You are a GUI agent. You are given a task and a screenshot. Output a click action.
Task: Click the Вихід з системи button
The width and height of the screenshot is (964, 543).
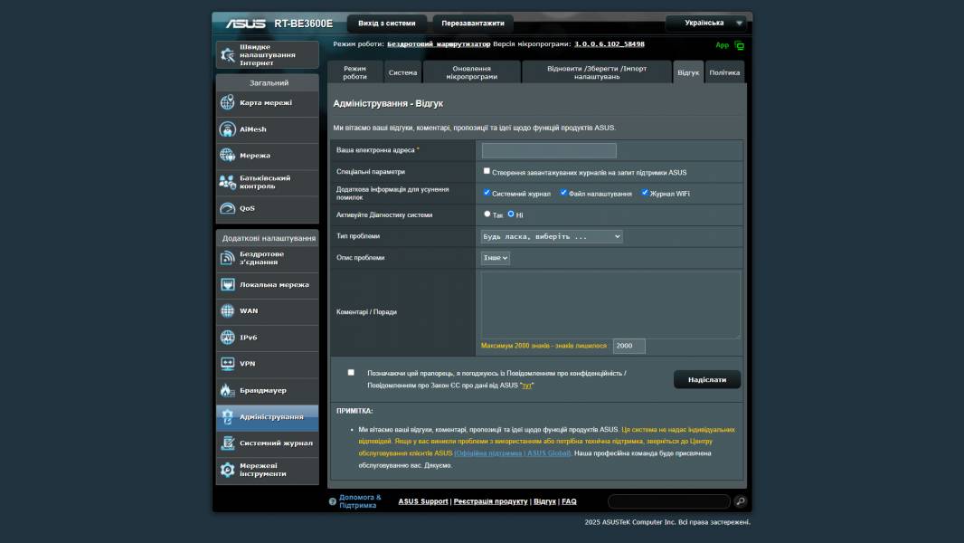click(387, 24)
